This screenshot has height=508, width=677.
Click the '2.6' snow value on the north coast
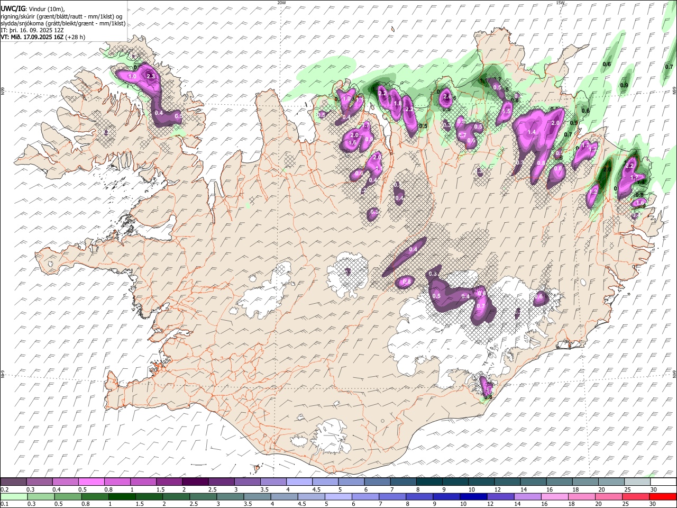click(448, 97)
